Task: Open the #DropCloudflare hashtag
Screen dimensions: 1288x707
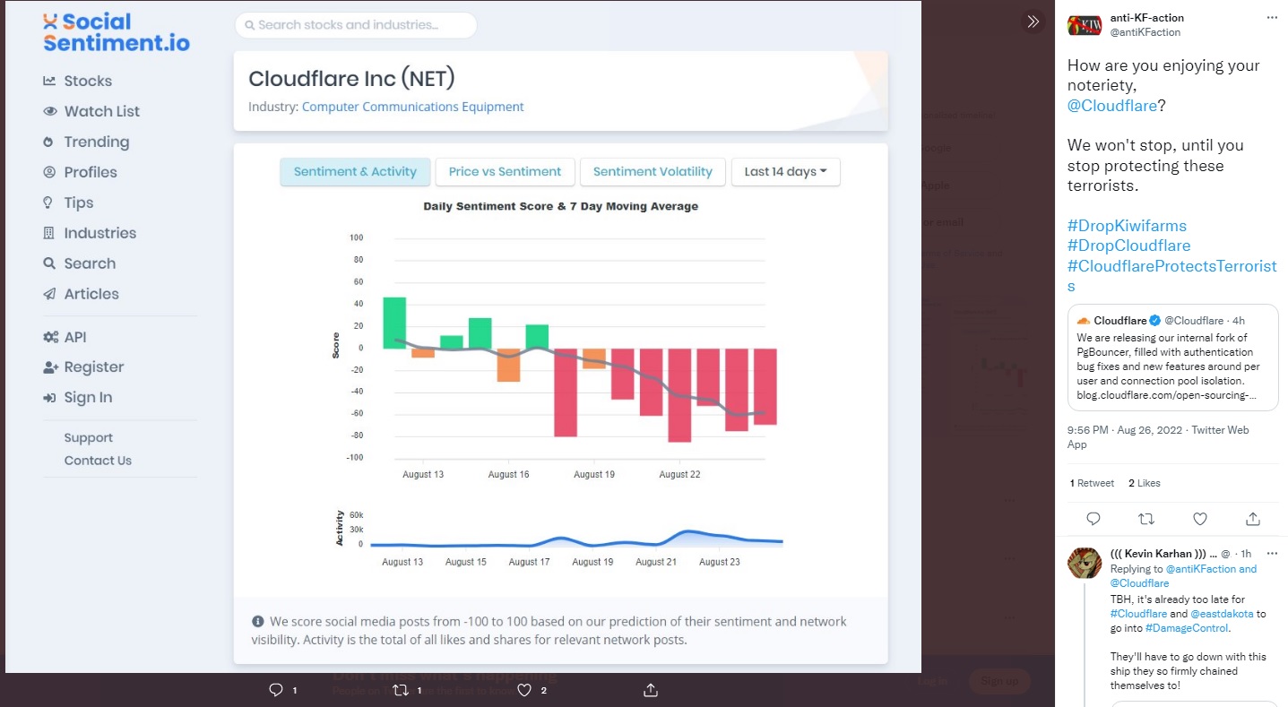Action: 1128,246
